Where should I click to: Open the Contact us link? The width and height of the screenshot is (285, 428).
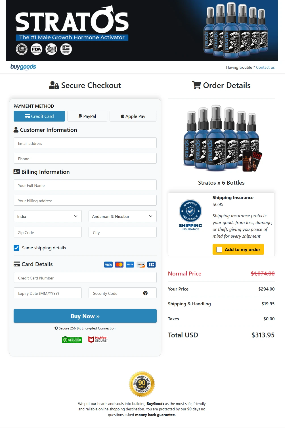coord(265,67)
